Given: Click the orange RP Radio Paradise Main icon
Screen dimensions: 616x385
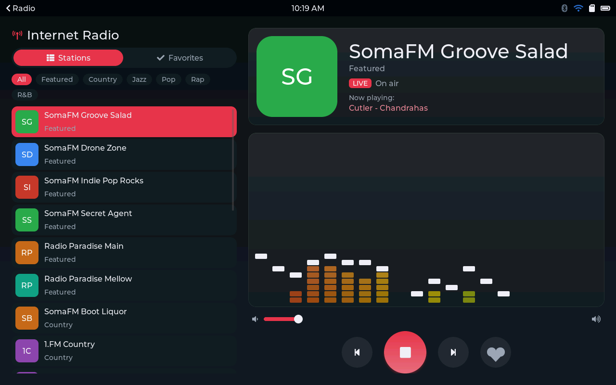Looking at the screenshot, I should point(27,253).
